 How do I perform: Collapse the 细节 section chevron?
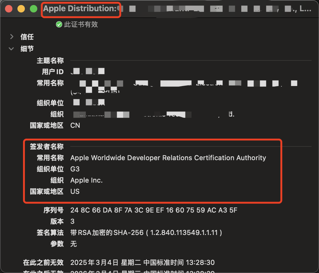coord(12,49)
